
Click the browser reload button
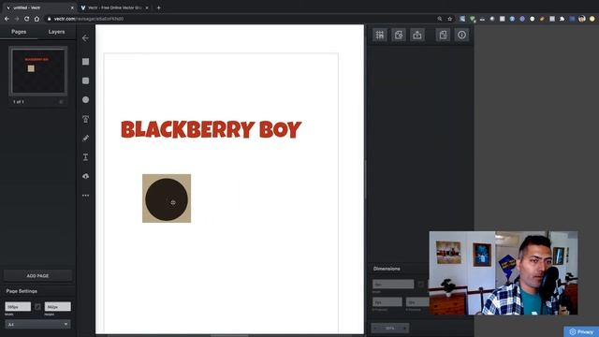27,19
